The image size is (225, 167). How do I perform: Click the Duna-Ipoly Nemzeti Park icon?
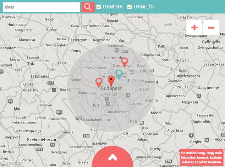tap(90, 21)
